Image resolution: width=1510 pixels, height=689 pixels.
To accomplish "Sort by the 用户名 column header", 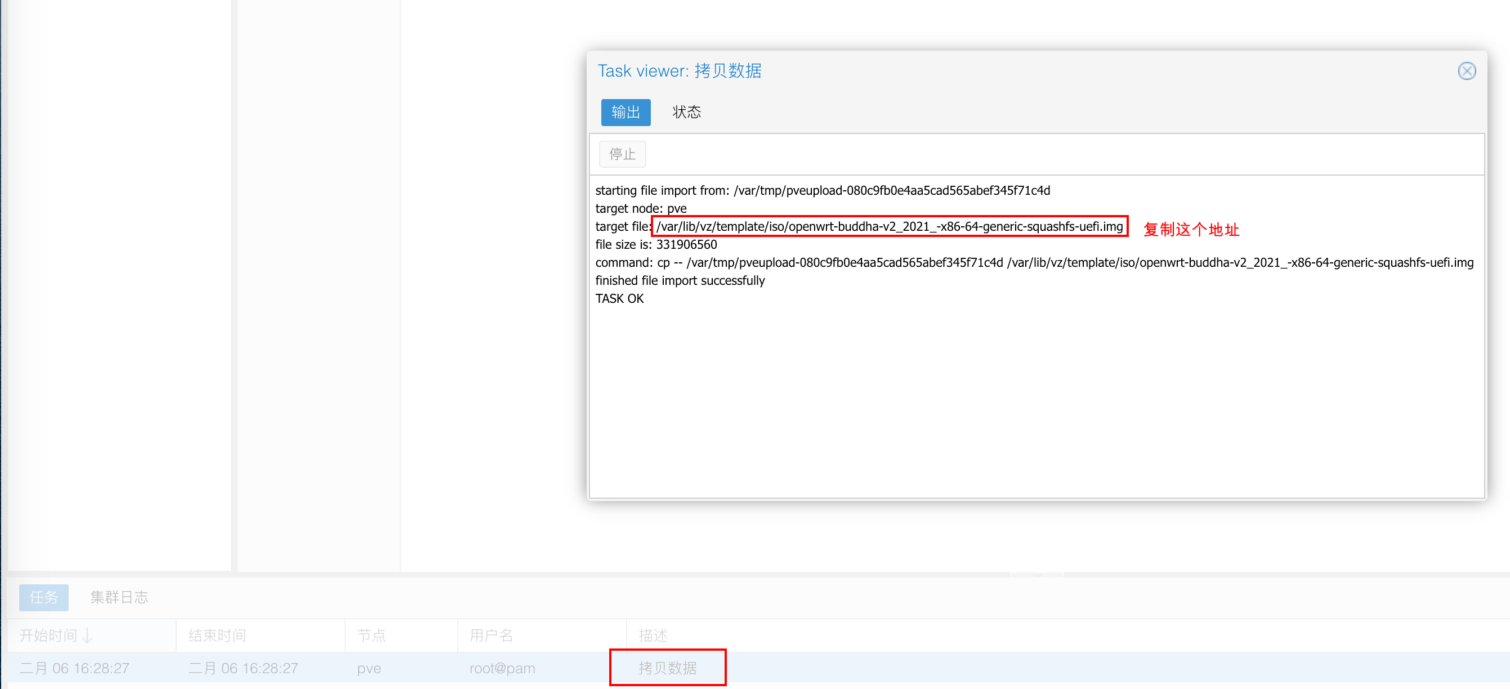I will pos(490,635).
